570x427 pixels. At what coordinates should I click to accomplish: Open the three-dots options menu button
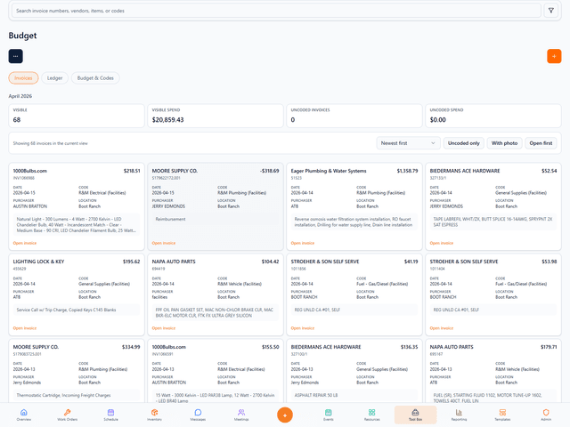pos(16,56)
